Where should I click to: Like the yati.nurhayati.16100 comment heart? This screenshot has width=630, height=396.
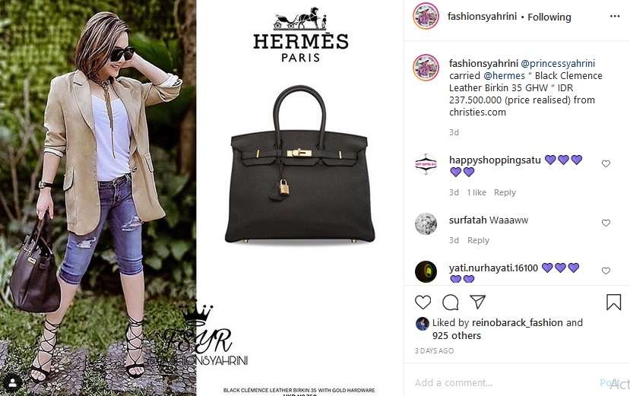(x=606, y=271)
